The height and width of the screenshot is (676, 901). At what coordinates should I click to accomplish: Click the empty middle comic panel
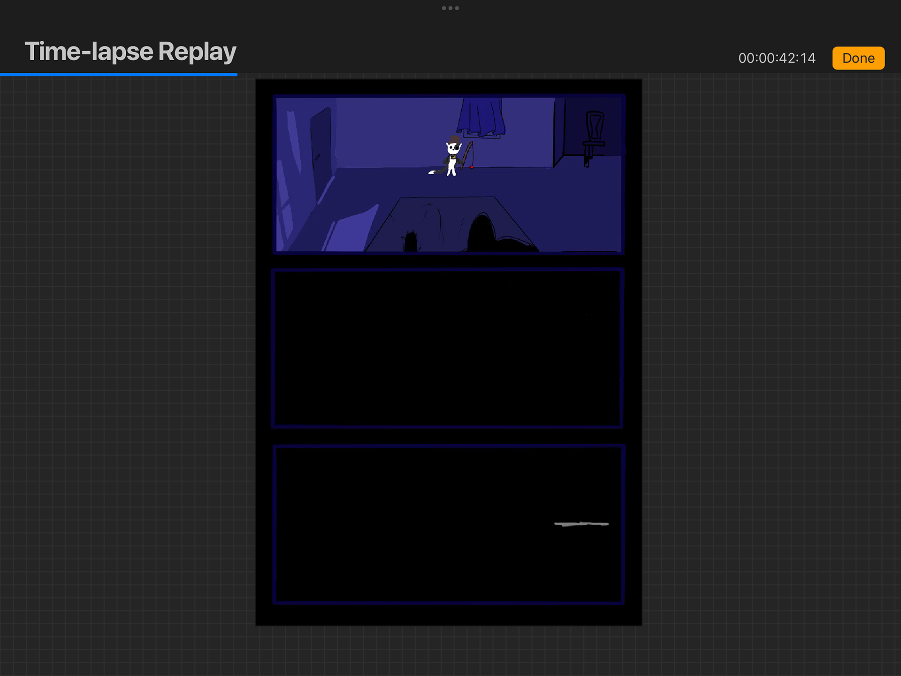447,348
